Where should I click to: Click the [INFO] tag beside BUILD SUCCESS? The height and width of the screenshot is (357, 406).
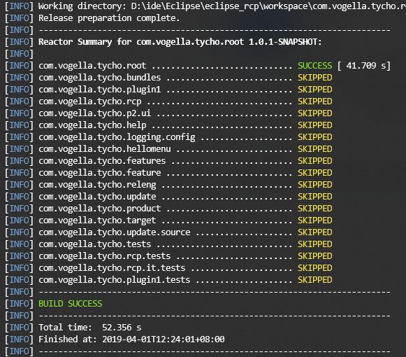click(20, 304)
